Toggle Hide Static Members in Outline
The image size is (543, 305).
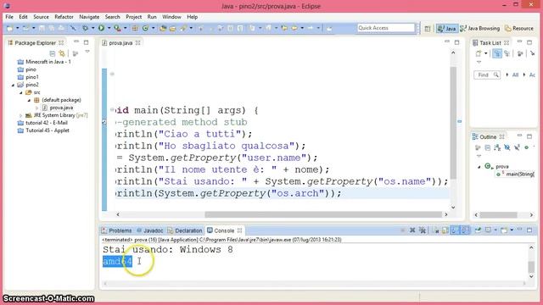[517, 147]
